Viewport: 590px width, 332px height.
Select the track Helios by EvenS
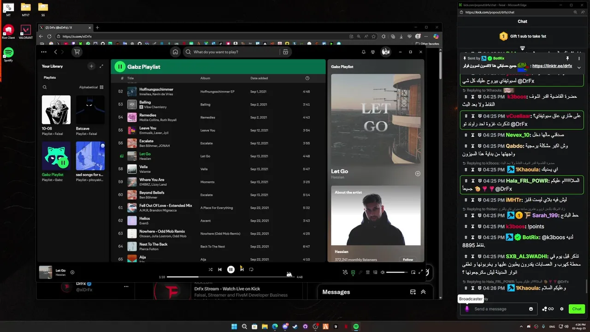click(219, 221)
